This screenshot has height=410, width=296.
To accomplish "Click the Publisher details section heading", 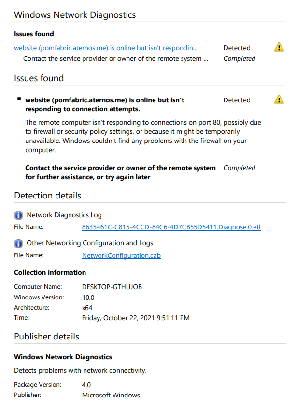I will pos(46,337).
